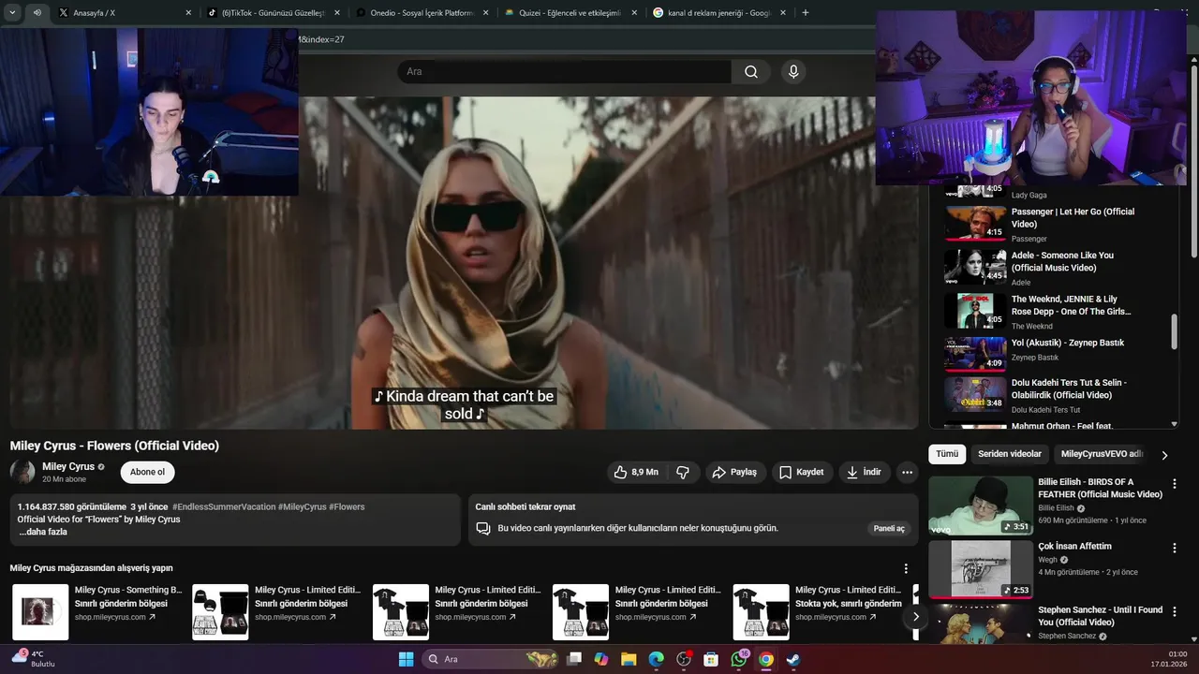
Task: Select the Seriden videolar filter chip
Action: click(1010, 454)
